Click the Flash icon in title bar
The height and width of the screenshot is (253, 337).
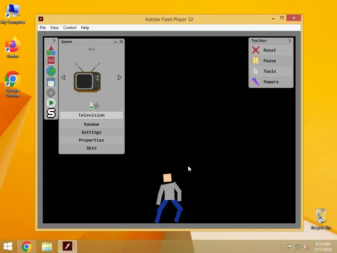[x=41, y=19]
